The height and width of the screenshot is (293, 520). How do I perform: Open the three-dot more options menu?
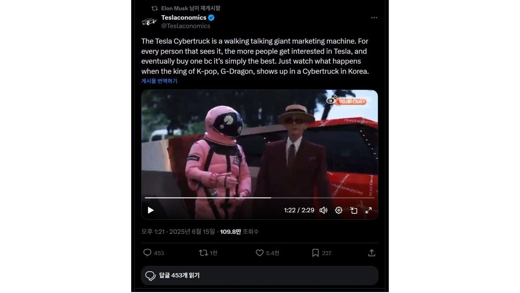point(374,18)
